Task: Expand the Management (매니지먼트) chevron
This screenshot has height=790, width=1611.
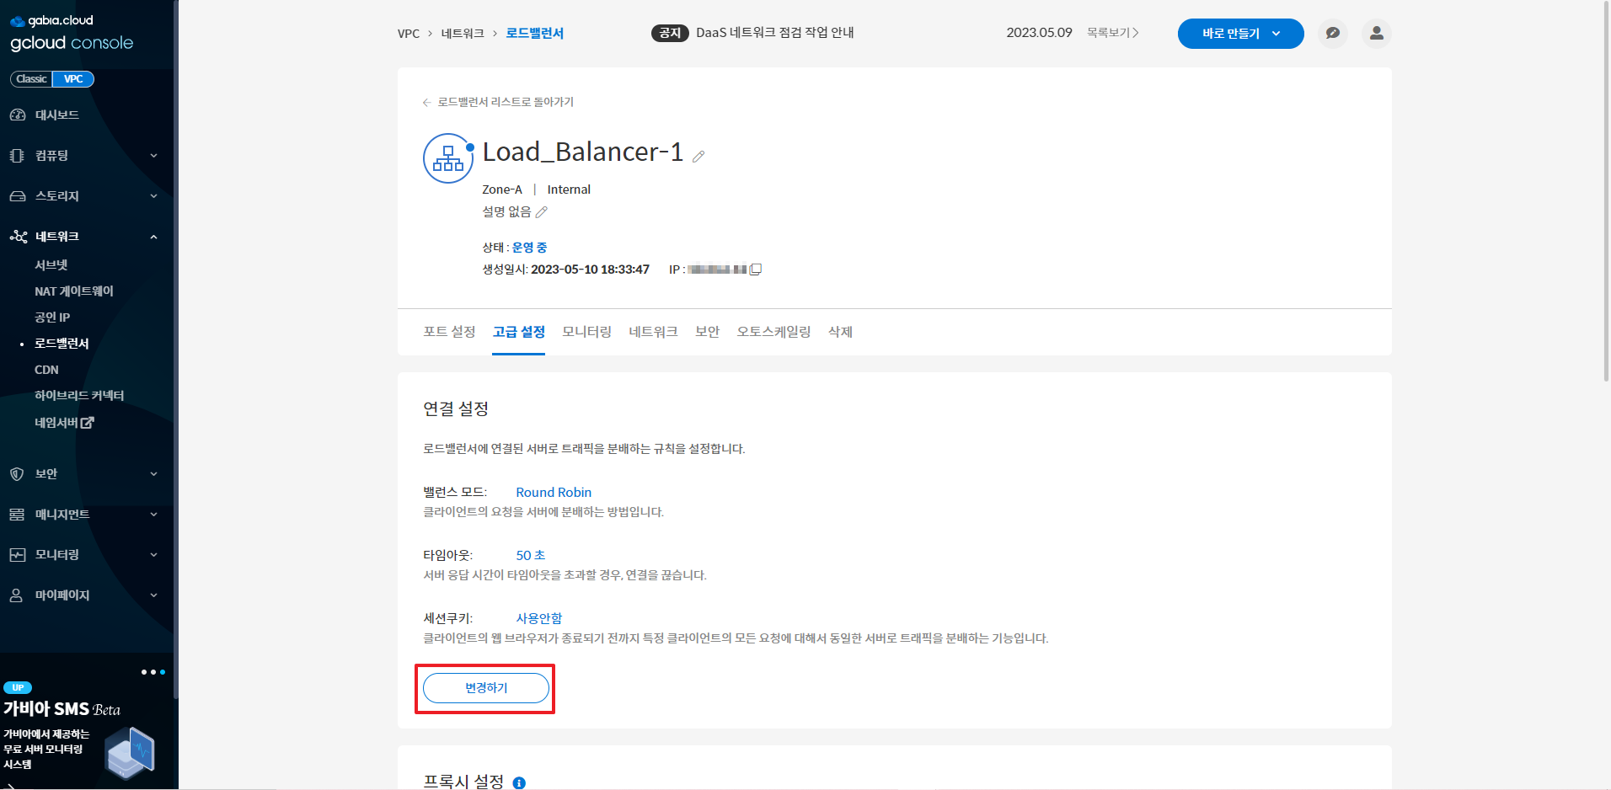Action: (153, 515)
